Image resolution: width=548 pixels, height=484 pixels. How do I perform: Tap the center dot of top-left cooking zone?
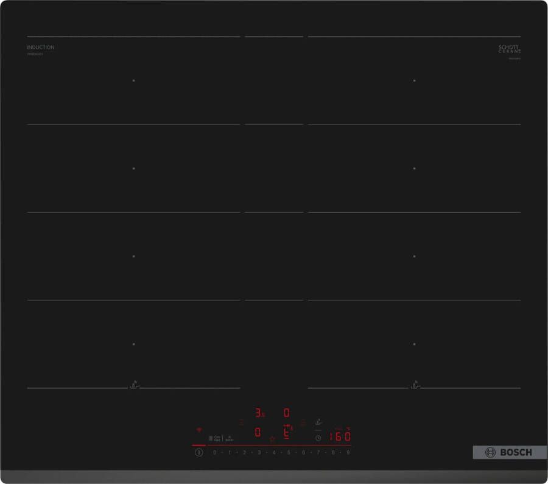click(x=133, y=80)
